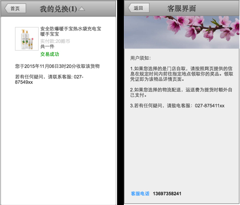This screenshot has height=205, width=240.
Task: Expand the triangle next to 我的兑换(1)
Action: (81, 9)
